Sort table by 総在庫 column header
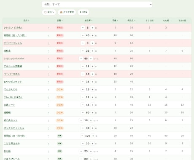Image resolution: width=194 pixels, height=160 pixels. pos(88,21)
